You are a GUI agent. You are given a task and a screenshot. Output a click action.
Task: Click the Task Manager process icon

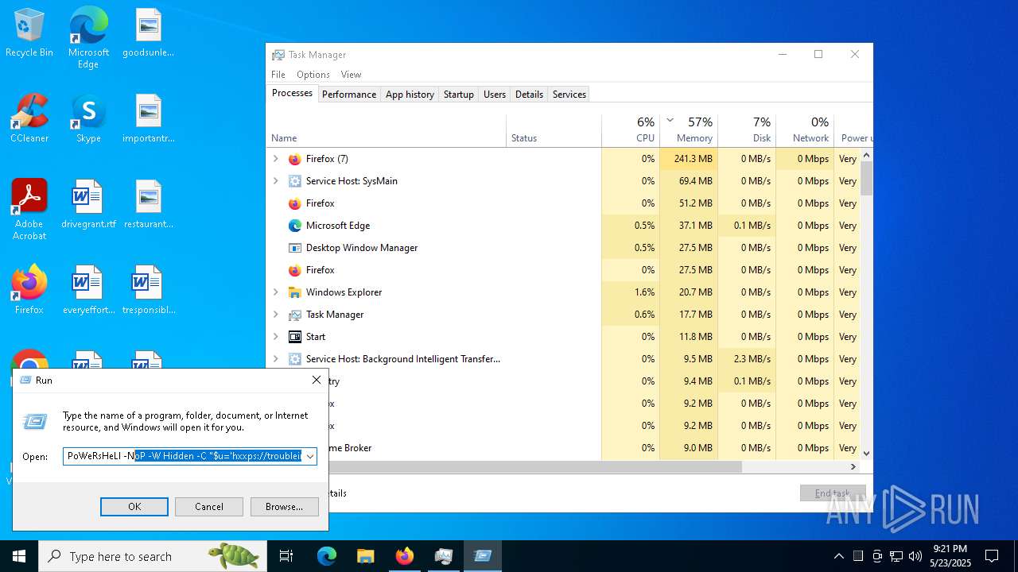(x=295, y=315)
